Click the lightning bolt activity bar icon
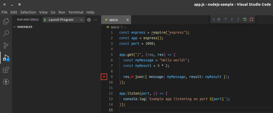Image resolution: width=273 pixels, height=113 pixels. tap(6, 82)
